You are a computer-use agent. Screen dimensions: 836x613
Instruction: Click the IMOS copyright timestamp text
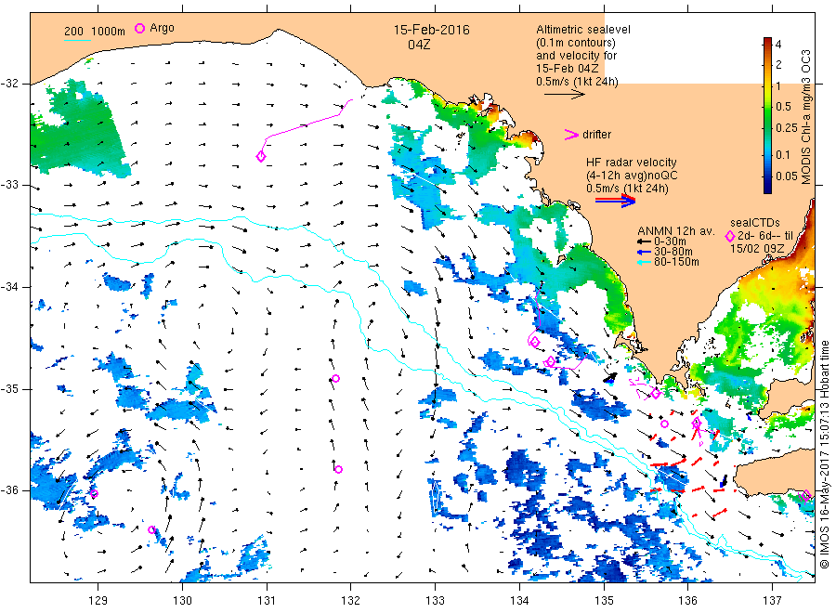tap(824, 454)
